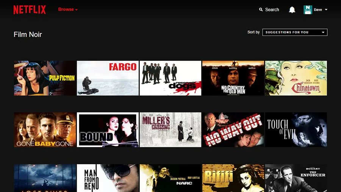The width and height of the screenshot is (341, 192).
Task: Click the Dave profile name
Action: 318,10
